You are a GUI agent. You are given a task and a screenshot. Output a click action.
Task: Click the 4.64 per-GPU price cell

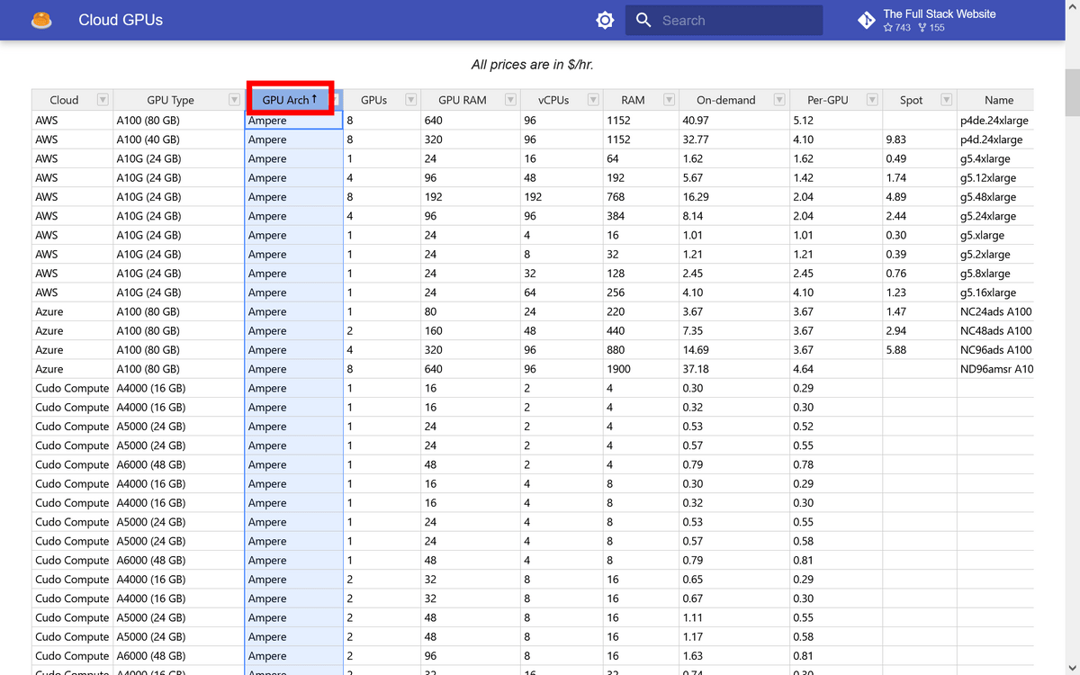pos(835,369)
